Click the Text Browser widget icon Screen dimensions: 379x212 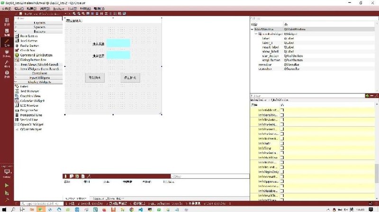pyautogui.click(x=17, y=91)
